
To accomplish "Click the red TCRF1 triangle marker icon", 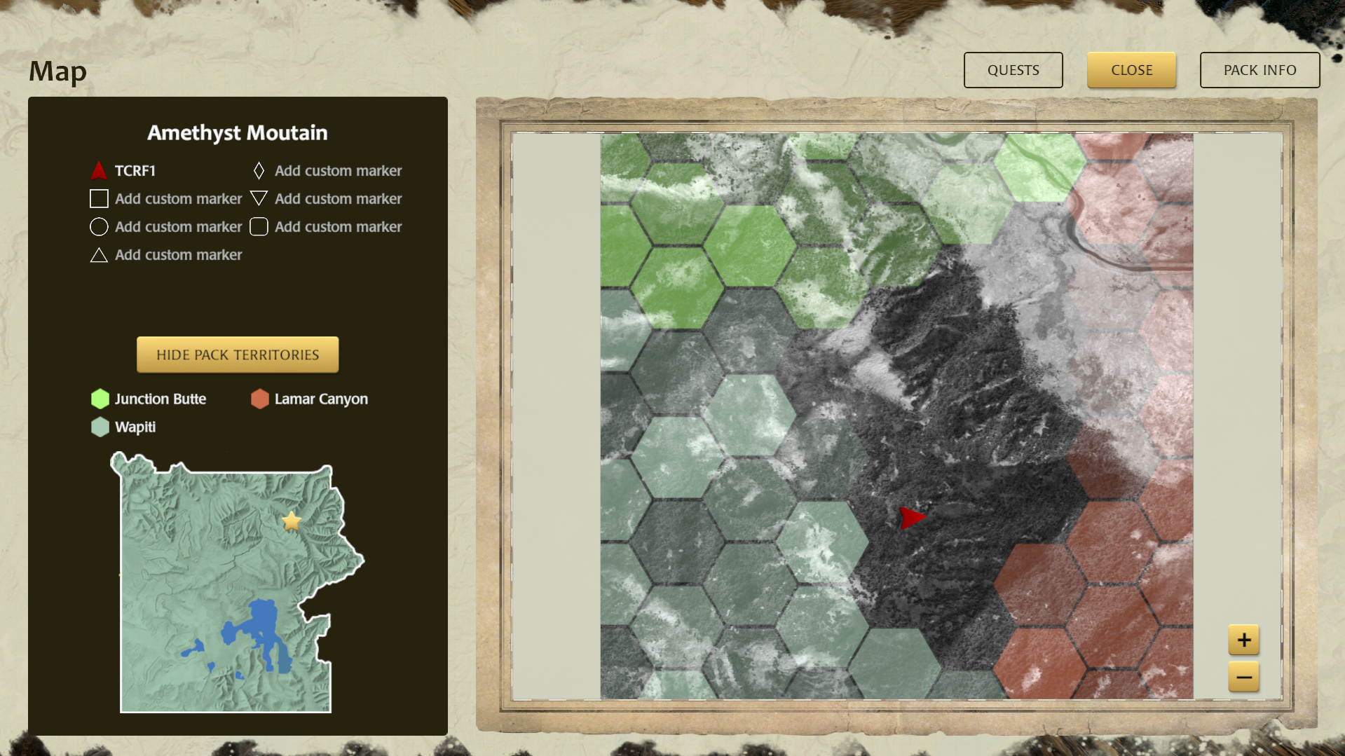I will (99, 170).
